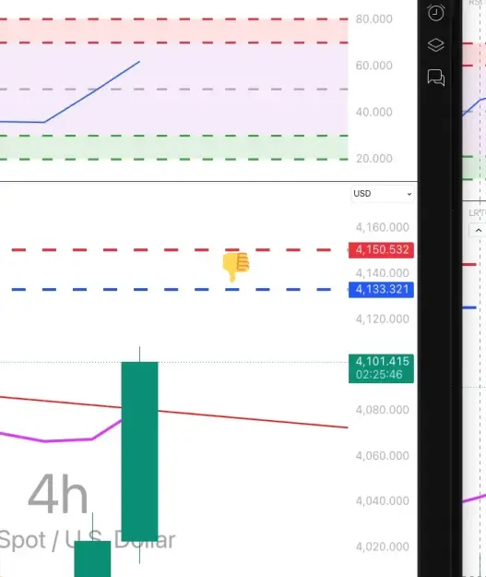Viewport: 486px width, 577px height.
Task: Select the small green candle at bottom
Action: [92, 559]
